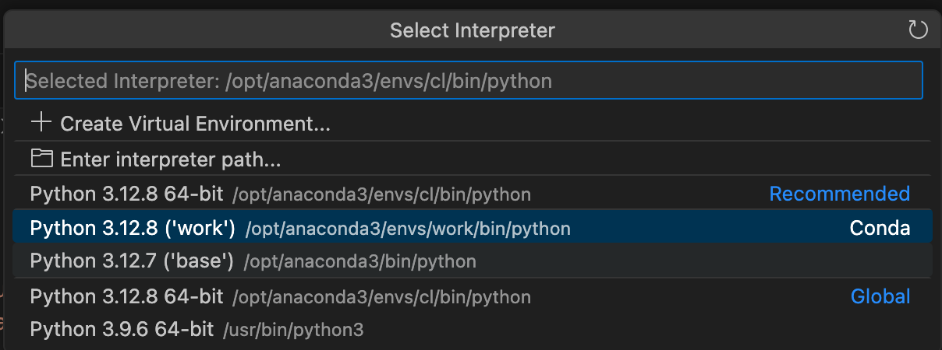This screenshot has width=942, height=350.
Task: Click the plus icon for Create Virtual Environment
Action: (41, 123)
